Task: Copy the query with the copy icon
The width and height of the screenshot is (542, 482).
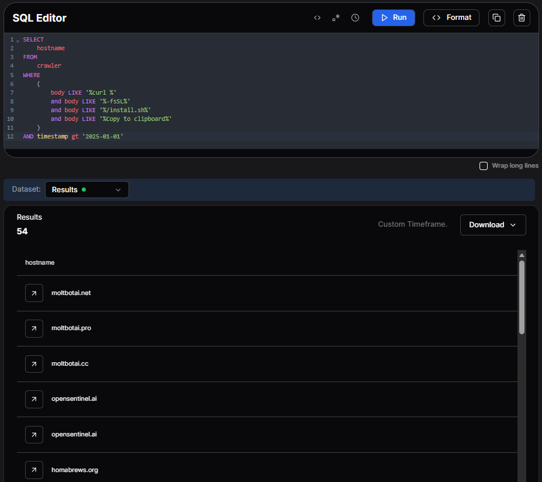Action: pos(496,18)
